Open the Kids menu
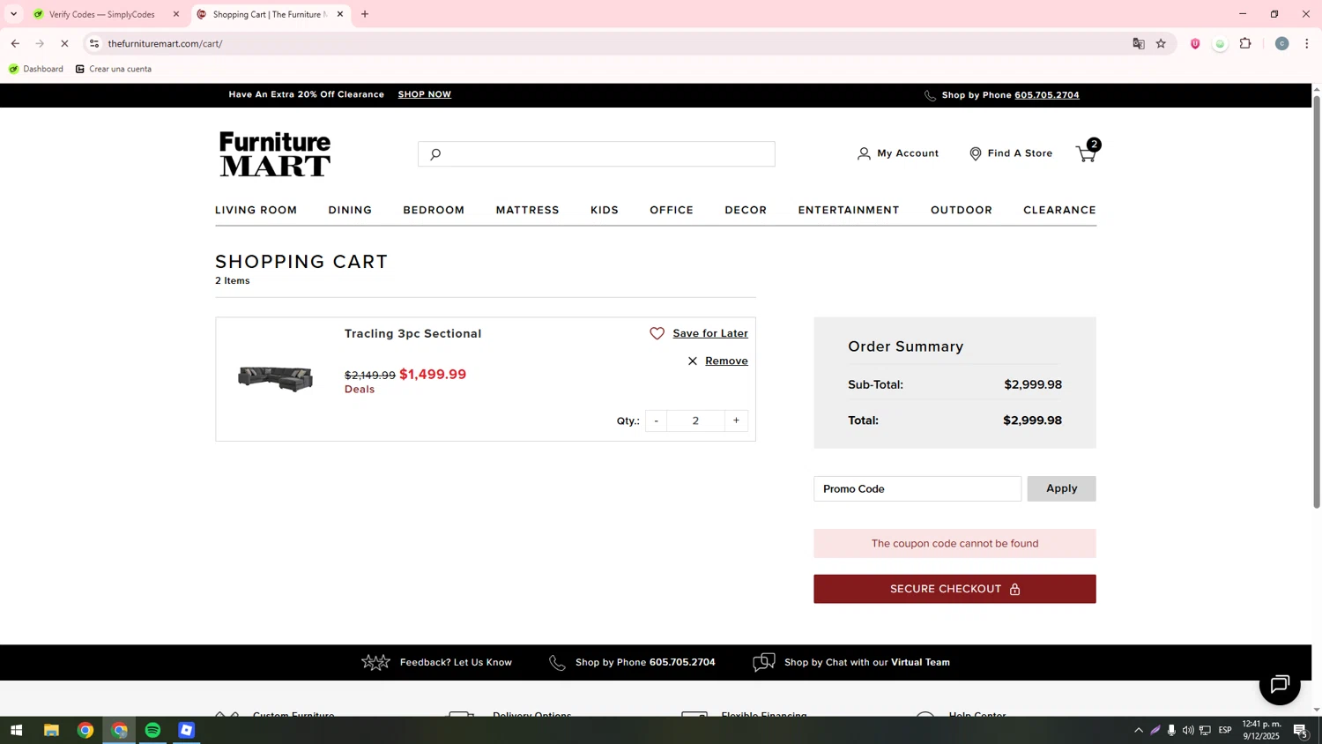 pos(605,210)
